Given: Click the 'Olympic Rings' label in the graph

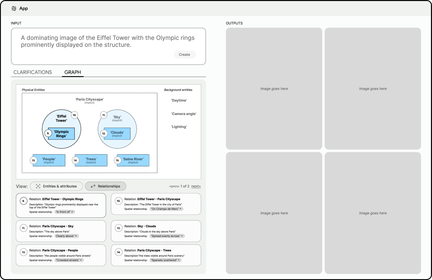Looking at the screenshot, I should 61,134.
